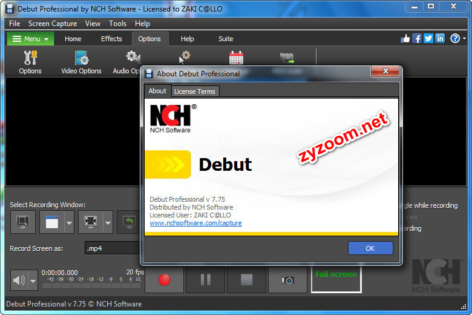This screenshot has height=315, width=472.
Task: Click the mouse cursor settings gear icon
Action: click(x=184, y=57)
